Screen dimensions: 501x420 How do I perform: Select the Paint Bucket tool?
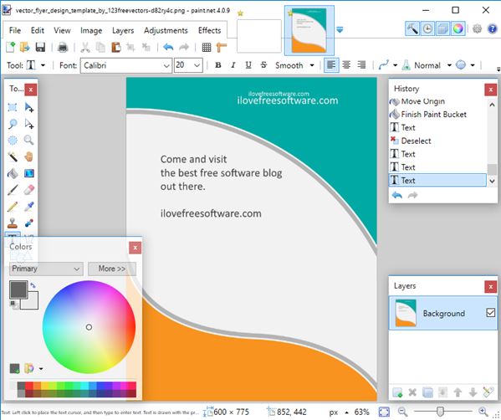coord(13,173)
